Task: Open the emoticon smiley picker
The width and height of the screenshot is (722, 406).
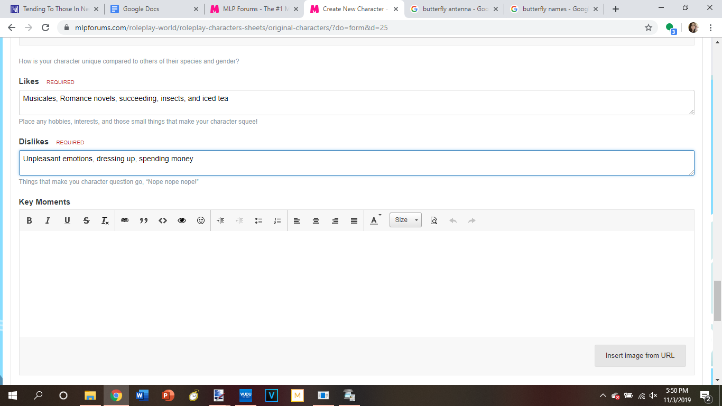Action: click(201, 220)
